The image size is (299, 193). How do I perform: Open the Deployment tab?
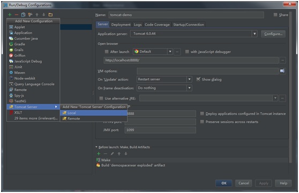pos(121,25)
